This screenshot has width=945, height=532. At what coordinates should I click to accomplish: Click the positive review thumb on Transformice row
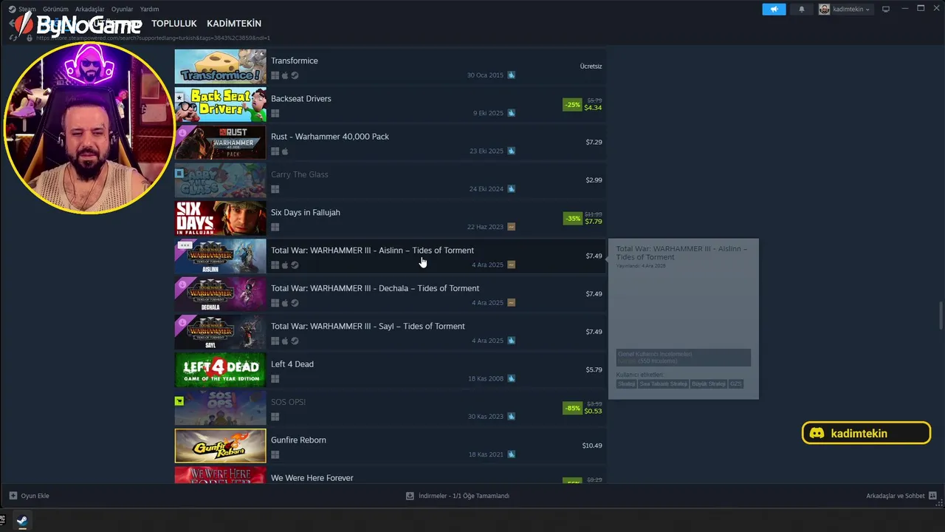[512, 75]
